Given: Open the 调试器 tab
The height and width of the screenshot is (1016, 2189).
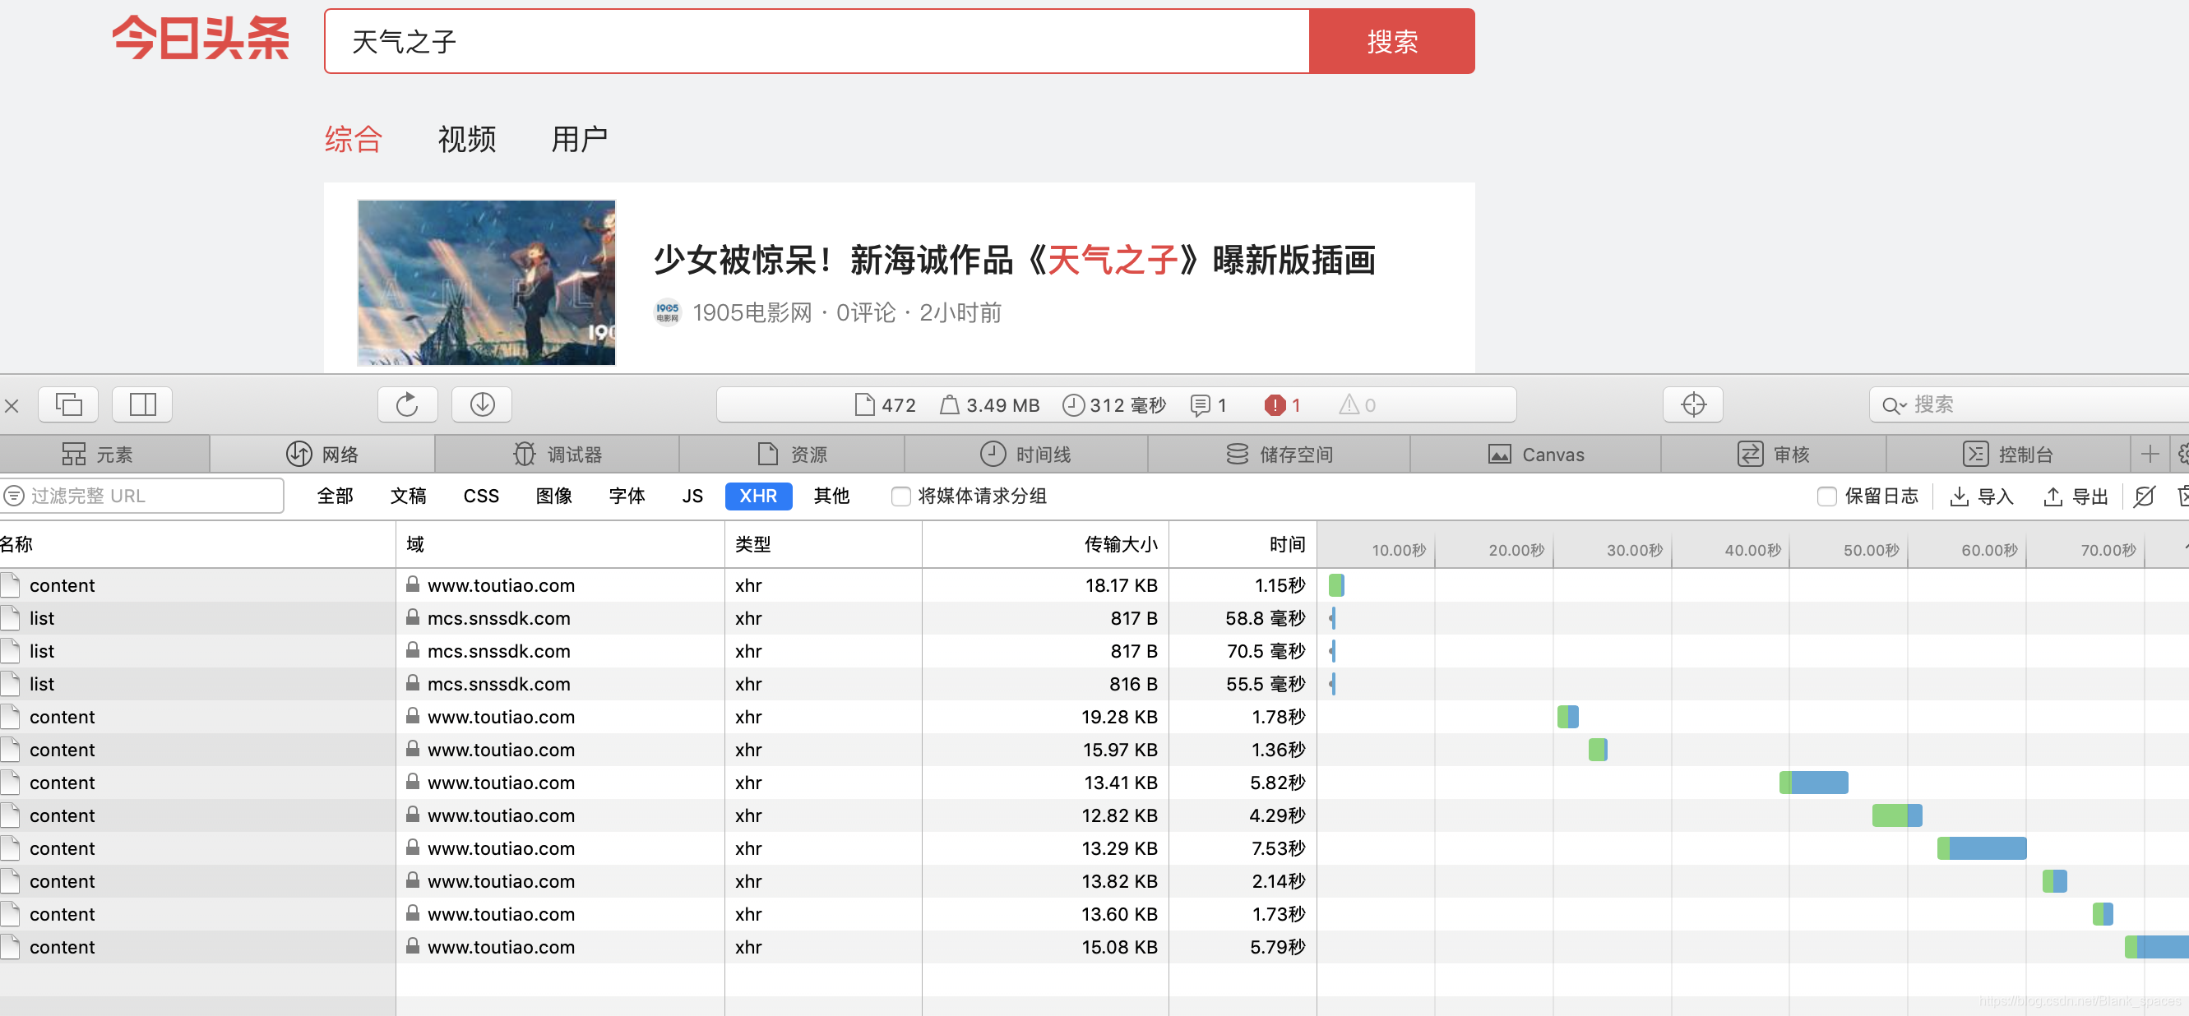Looking at the screenshot, I should pyautogui.click(x=558, y=455).
